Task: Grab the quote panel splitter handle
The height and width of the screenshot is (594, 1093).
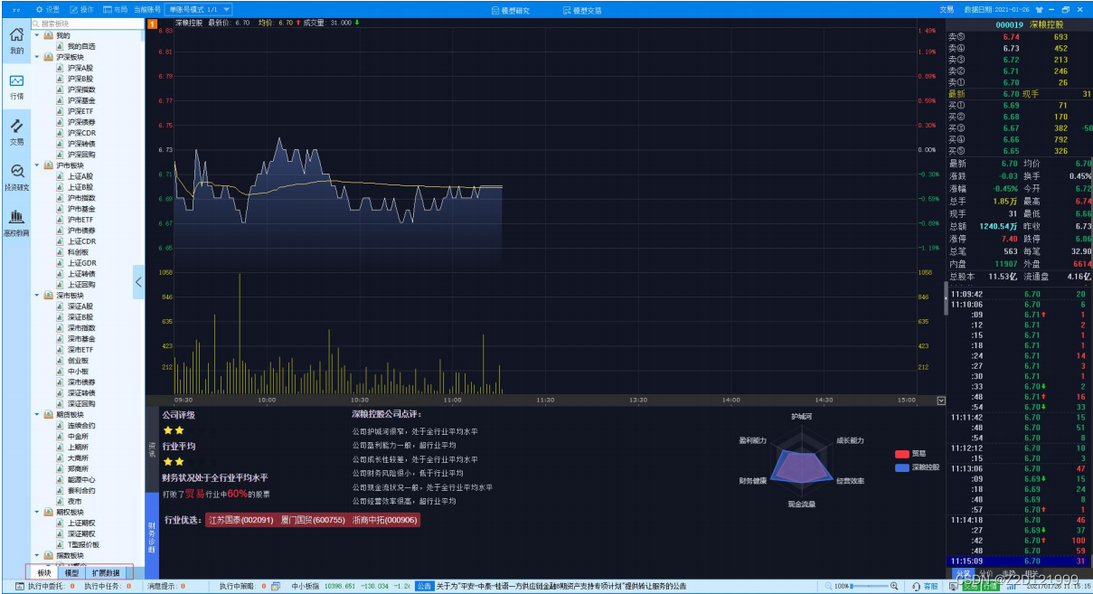Action: (x=947, y=298)
